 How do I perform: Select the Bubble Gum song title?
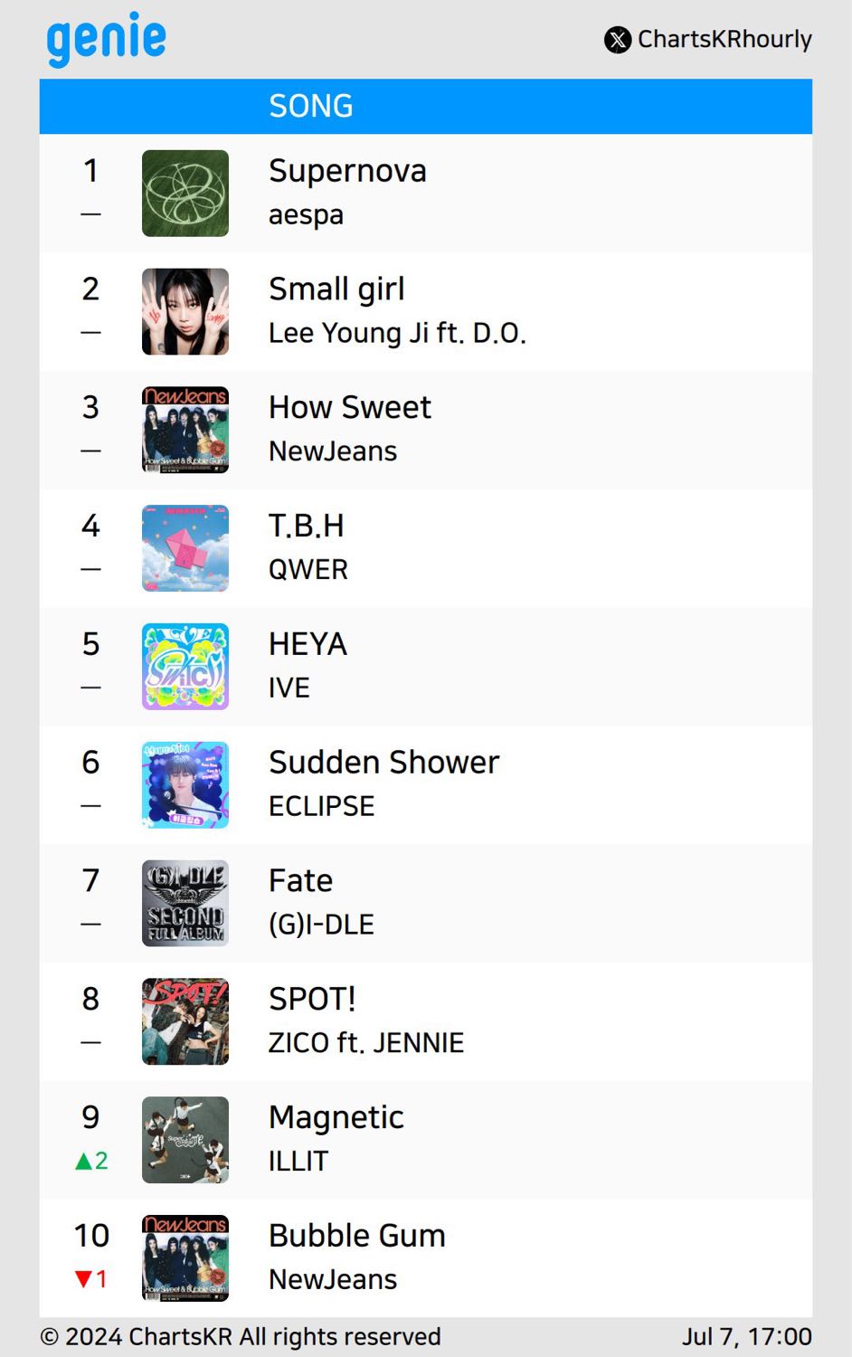(x=357, y=1236)
